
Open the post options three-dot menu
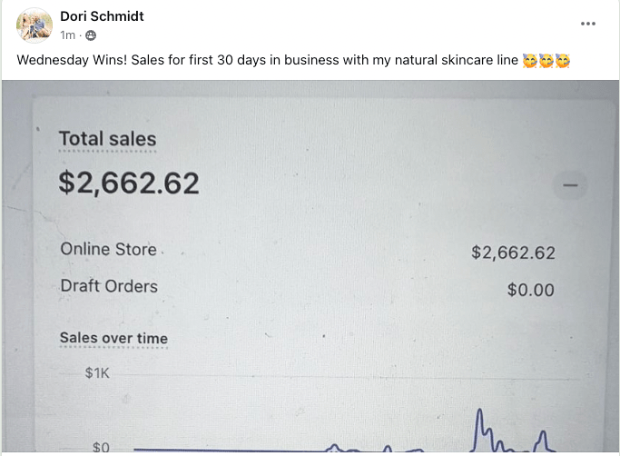tap(588, 24)
